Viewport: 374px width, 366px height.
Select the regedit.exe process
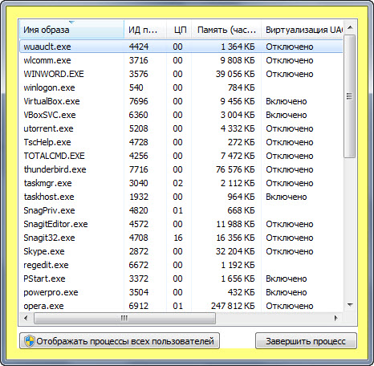[181, 265]
